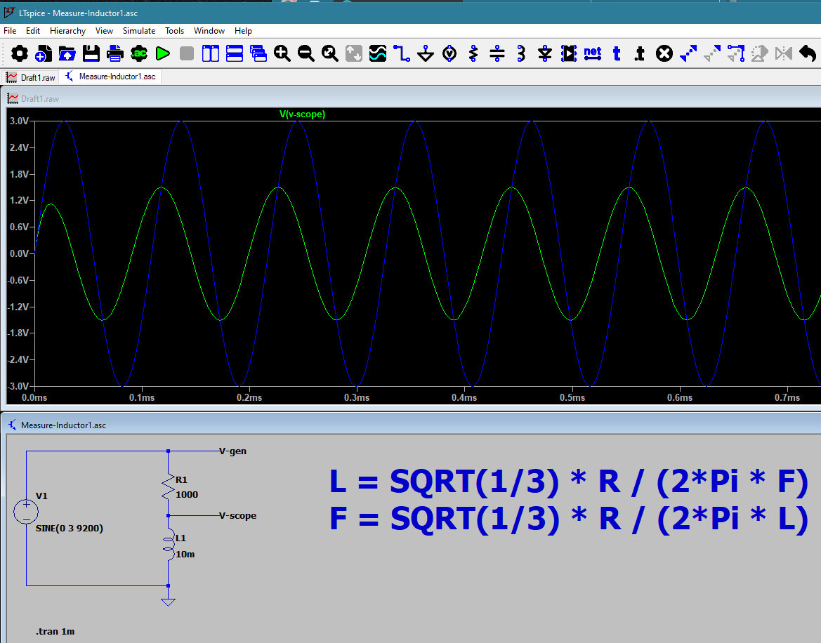Select the Draw Wire tool
821x643 pixels.
(402, 53)
